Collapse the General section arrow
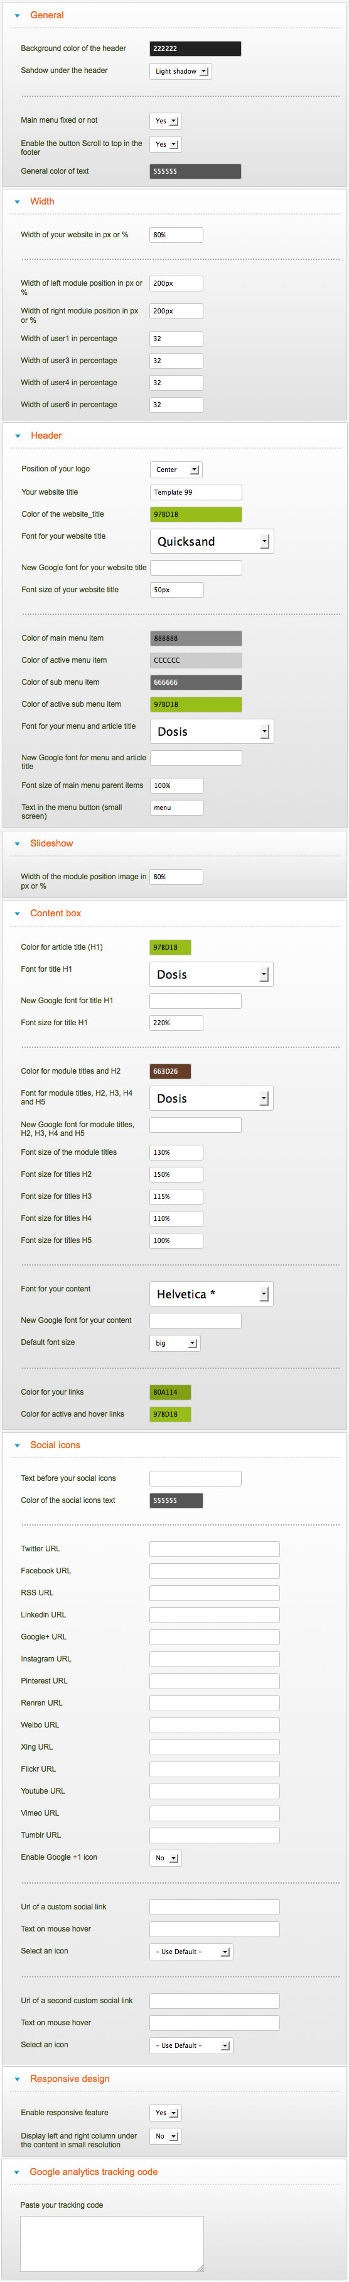This screenshot has height=2282, width=349. click(17, 16)
